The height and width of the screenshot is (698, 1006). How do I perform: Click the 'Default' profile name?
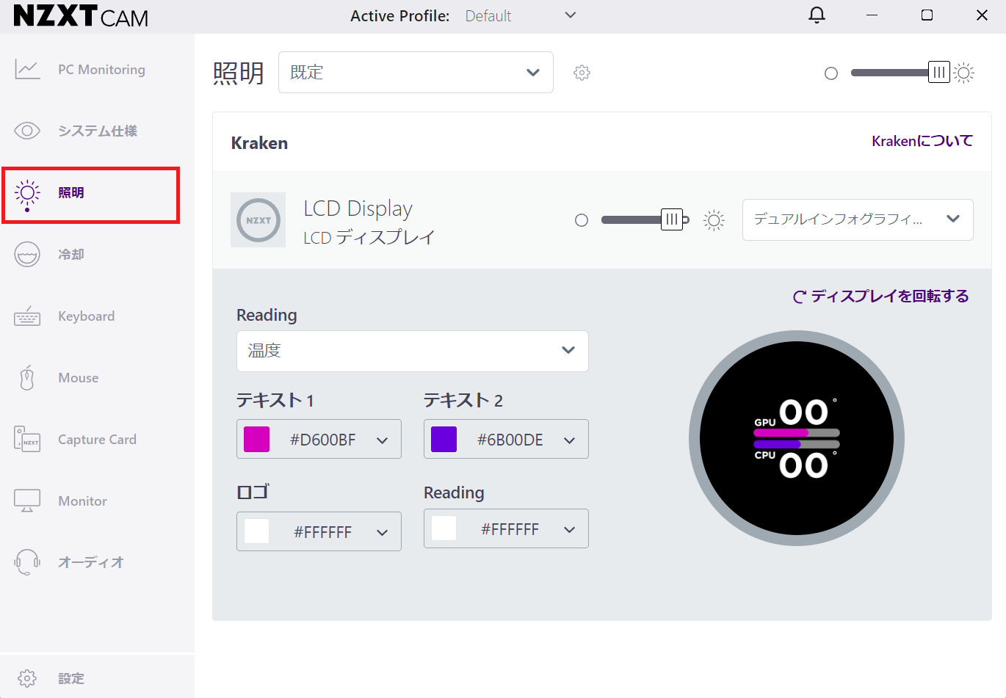click(488, 16)
